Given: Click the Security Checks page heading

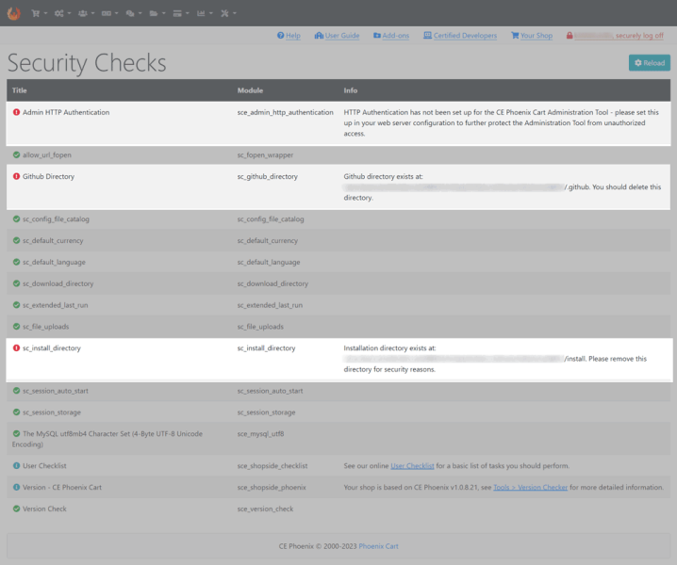Looking at the screenshot, I should pos(87,63).
